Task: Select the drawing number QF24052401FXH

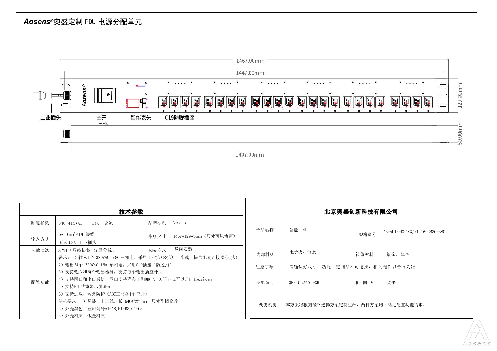Action: click(x=304, y=283)
